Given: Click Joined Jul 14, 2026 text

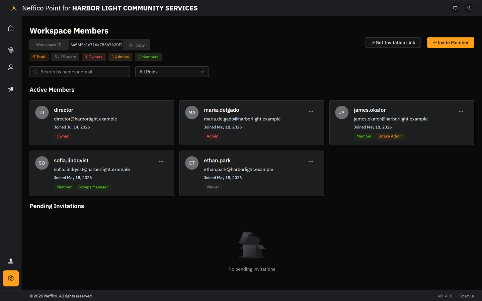Looking at the screenshot, I should 72,127.
